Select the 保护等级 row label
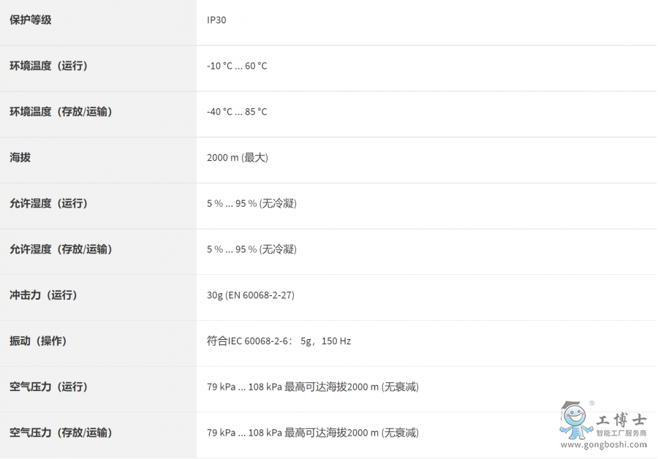This screenshot has width=658, height=459. (x=31, y=20)
